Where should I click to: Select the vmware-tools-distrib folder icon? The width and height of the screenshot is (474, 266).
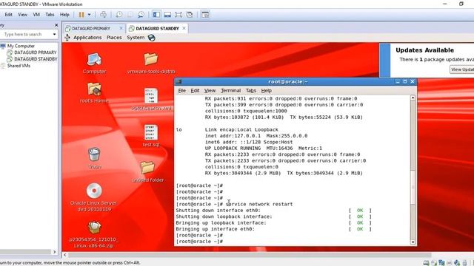(151, 64)
